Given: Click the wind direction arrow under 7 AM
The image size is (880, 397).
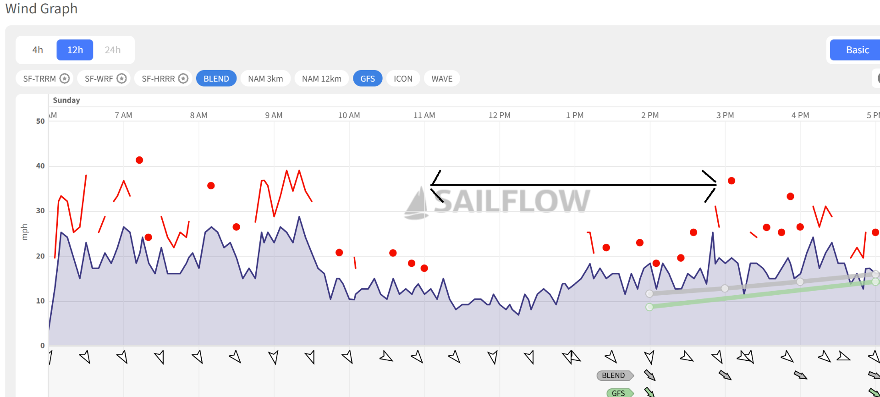Looking at the screenshot, I should tap(122, 357).
